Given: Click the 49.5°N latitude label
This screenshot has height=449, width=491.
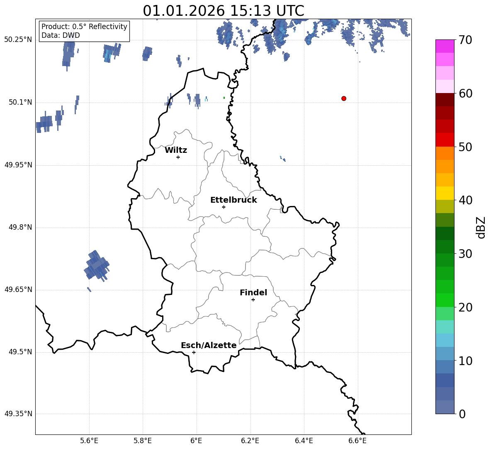Looking at the screenshot, I should tap(20, 352).
